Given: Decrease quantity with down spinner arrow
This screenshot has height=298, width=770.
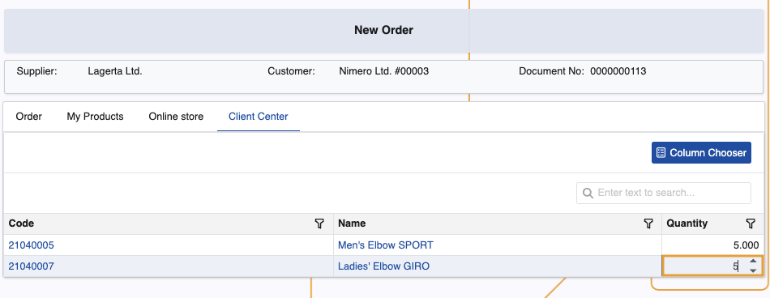Looking at the screenshot, I should click(753, 270).
